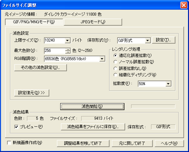Decrease 最大色数 with the down spinner arrow

pos(68,52)
